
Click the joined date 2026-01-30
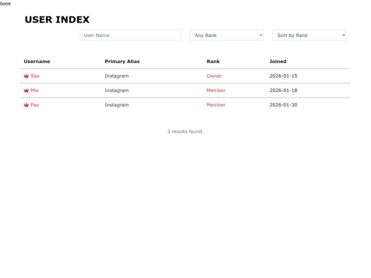(x=283, y=105)
